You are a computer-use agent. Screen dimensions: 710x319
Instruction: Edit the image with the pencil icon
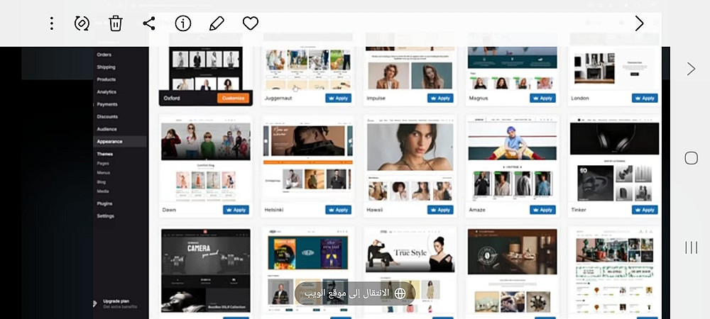(217, 23)
